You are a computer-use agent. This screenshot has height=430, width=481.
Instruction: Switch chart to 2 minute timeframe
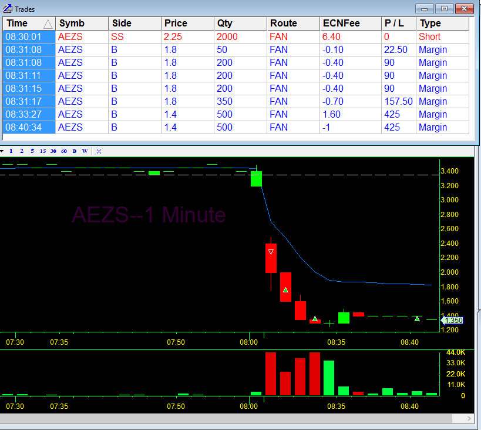coord(22,151)
